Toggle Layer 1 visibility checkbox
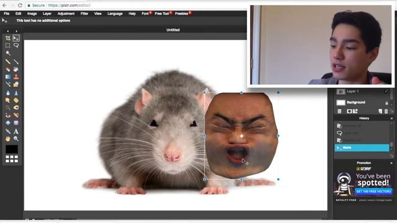Viewport: 397px width, 223px height. (386, 91)
